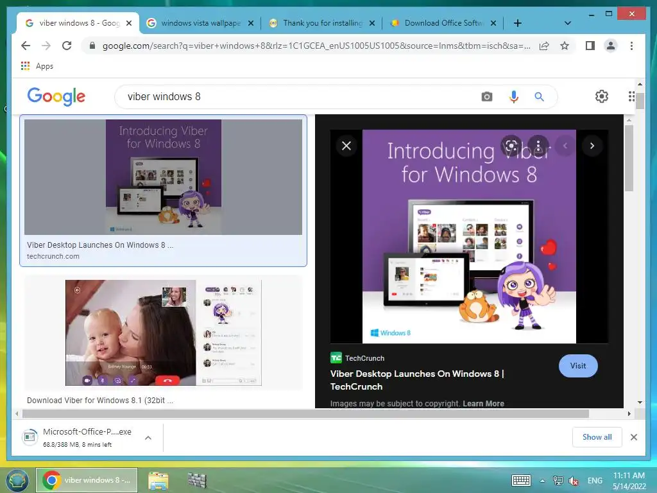Click the techcrunch.com caption under first result
This screenshot has width=657, height=493.
pos(53,256)
